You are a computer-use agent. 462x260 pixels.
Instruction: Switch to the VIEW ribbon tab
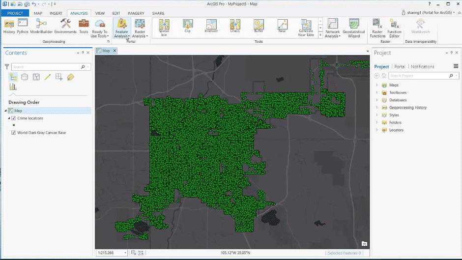[x=100, y=13]
